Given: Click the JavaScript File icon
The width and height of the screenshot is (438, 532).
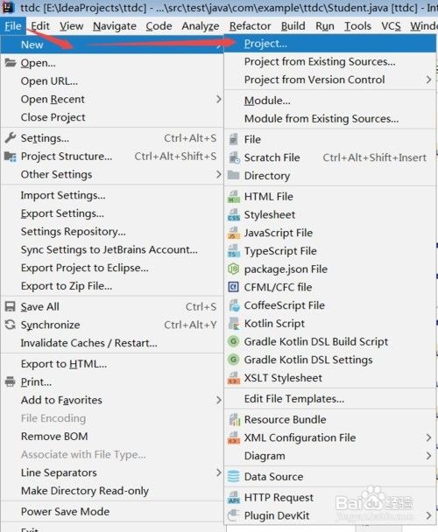Looking at the screenshot, I should pyautogui.click(x=234, y=233).
